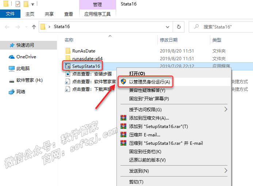Switch to the 主页 ribbon tab
This screenshot has height=186, width=253.
30,14
